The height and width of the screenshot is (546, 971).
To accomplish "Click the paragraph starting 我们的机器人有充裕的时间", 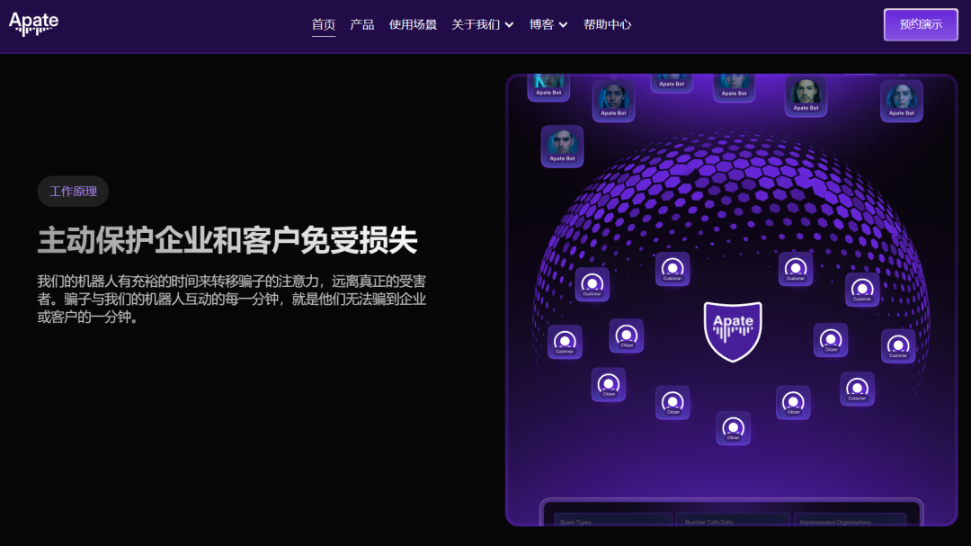I will pyautogui.click(x=232, y=299).
